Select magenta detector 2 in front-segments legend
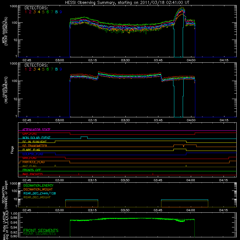 pyautogui.click(x=30, y=12)
